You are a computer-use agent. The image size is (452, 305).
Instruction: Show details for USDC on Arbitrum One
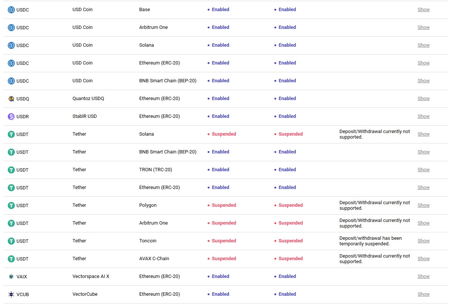(423, 27)
